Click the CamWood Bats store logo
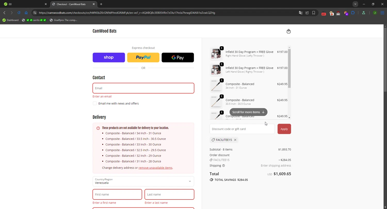The height and width of the screenshot is (209, 387). 104,31
